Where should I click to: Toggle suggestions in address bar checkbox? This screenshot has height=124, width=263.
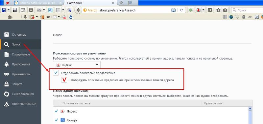click(64, 80)
